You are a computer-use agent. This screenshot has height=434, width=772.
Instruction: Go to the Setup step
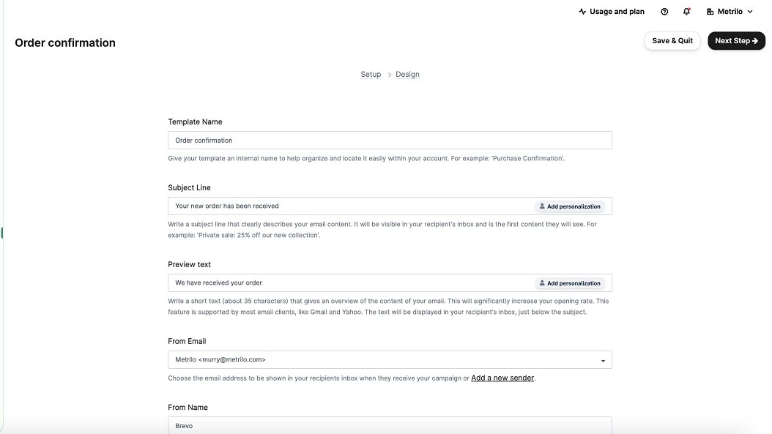371,75
